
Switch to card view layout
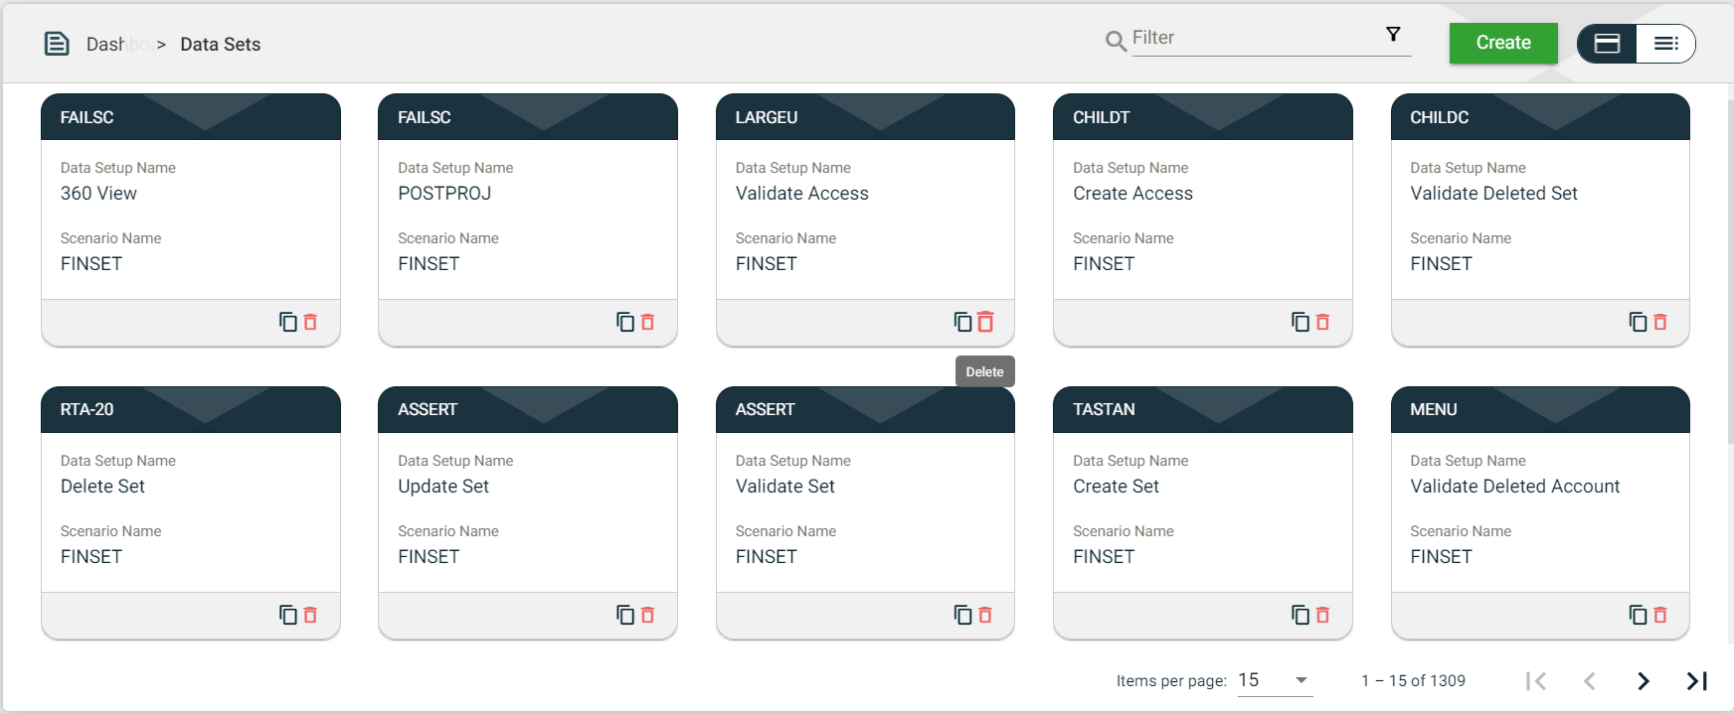[x=1607, y=44]
